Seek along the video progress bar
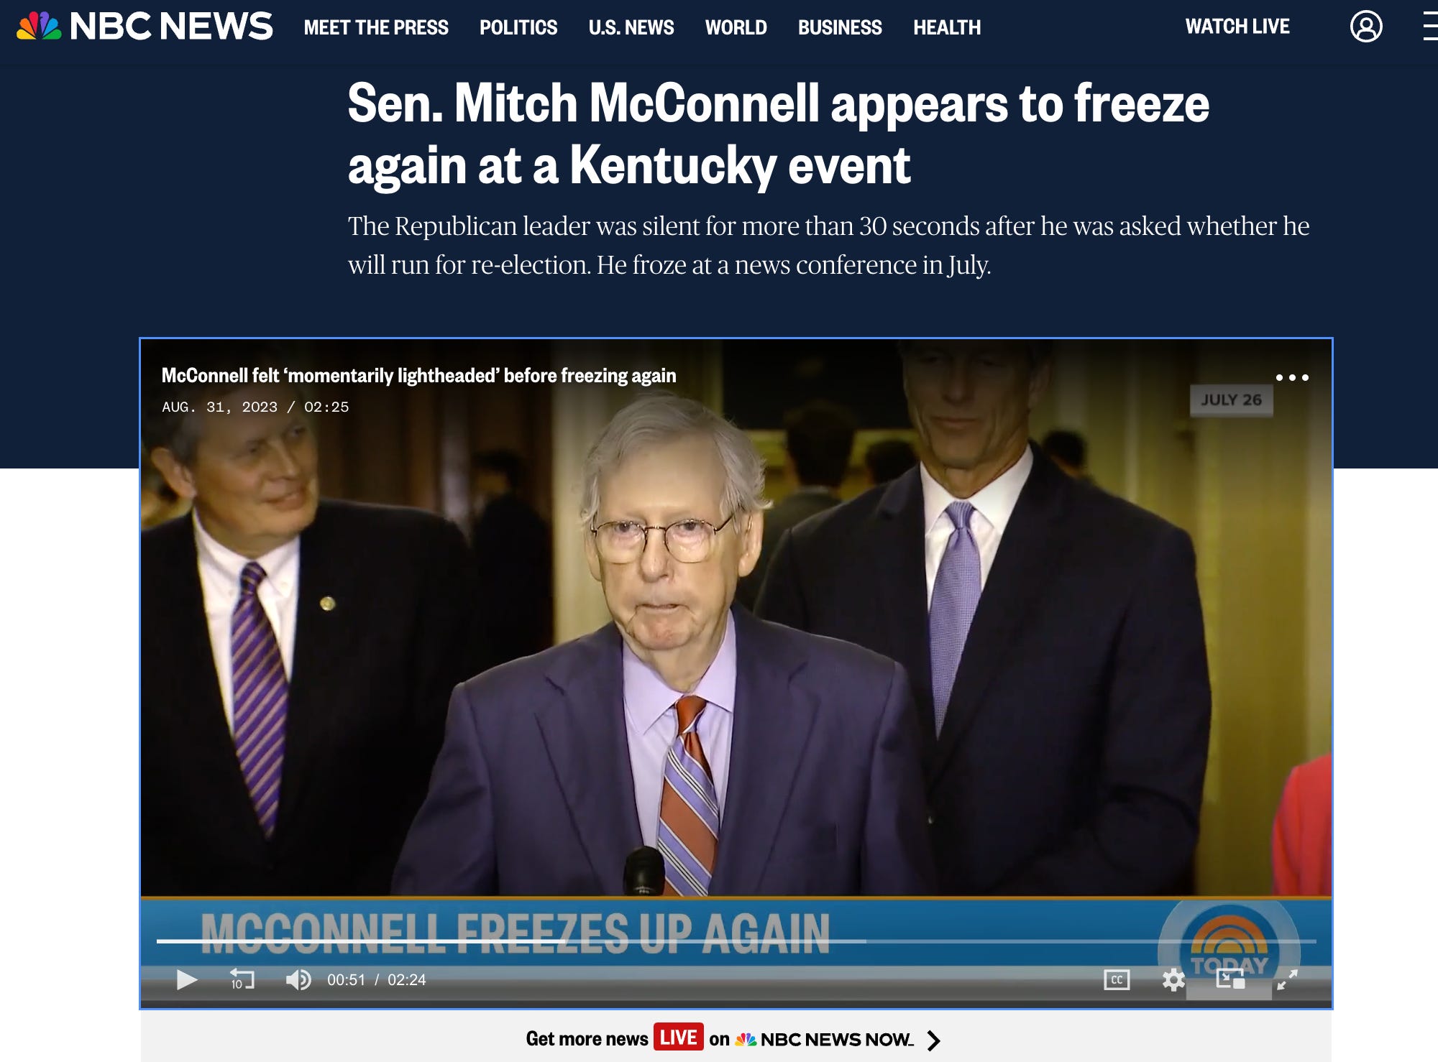Image resolution: width=1438 pixels, height=1062 pixels. click(736, 941)
